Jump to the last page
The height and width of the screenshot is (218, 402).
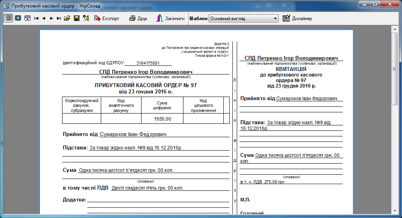pos(59,18)
